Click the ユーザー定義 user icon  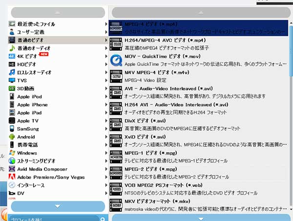pyautogui.click(x=12, y=32)
